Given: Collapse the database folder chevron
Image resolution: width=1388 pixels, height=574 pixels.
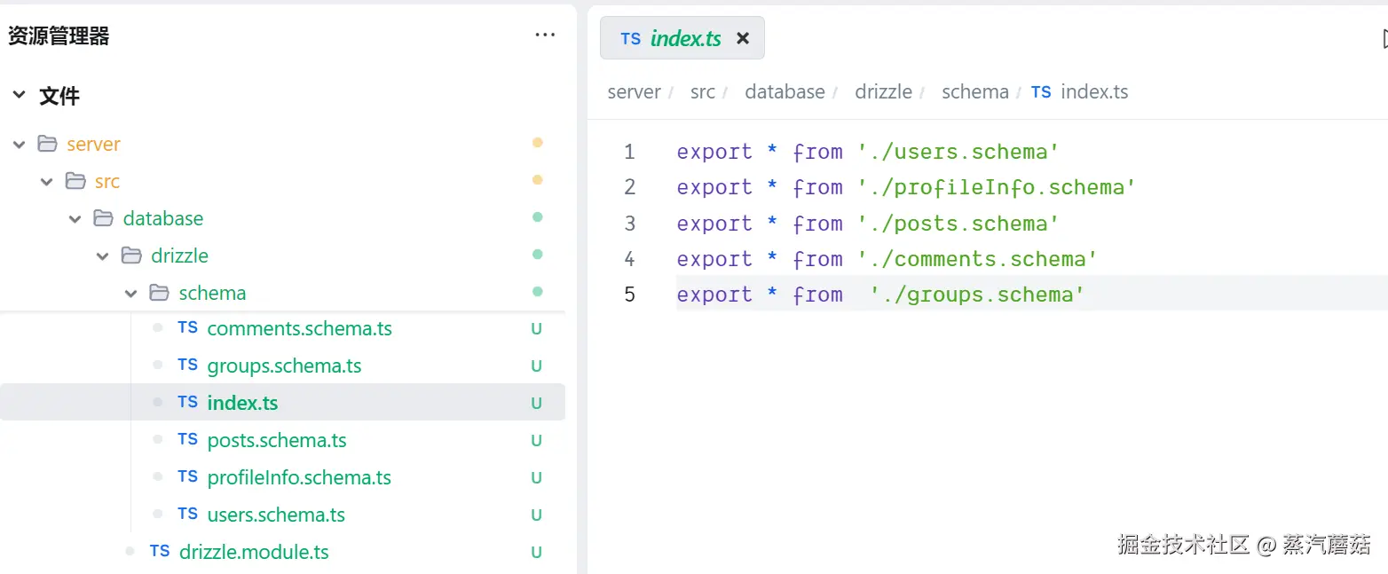Looking at the screenshot, I should (75, 218).
